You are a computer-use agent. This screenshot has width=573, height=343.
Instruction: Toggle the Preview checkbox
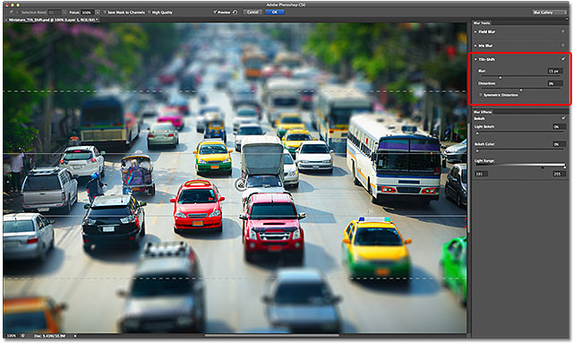215,12
